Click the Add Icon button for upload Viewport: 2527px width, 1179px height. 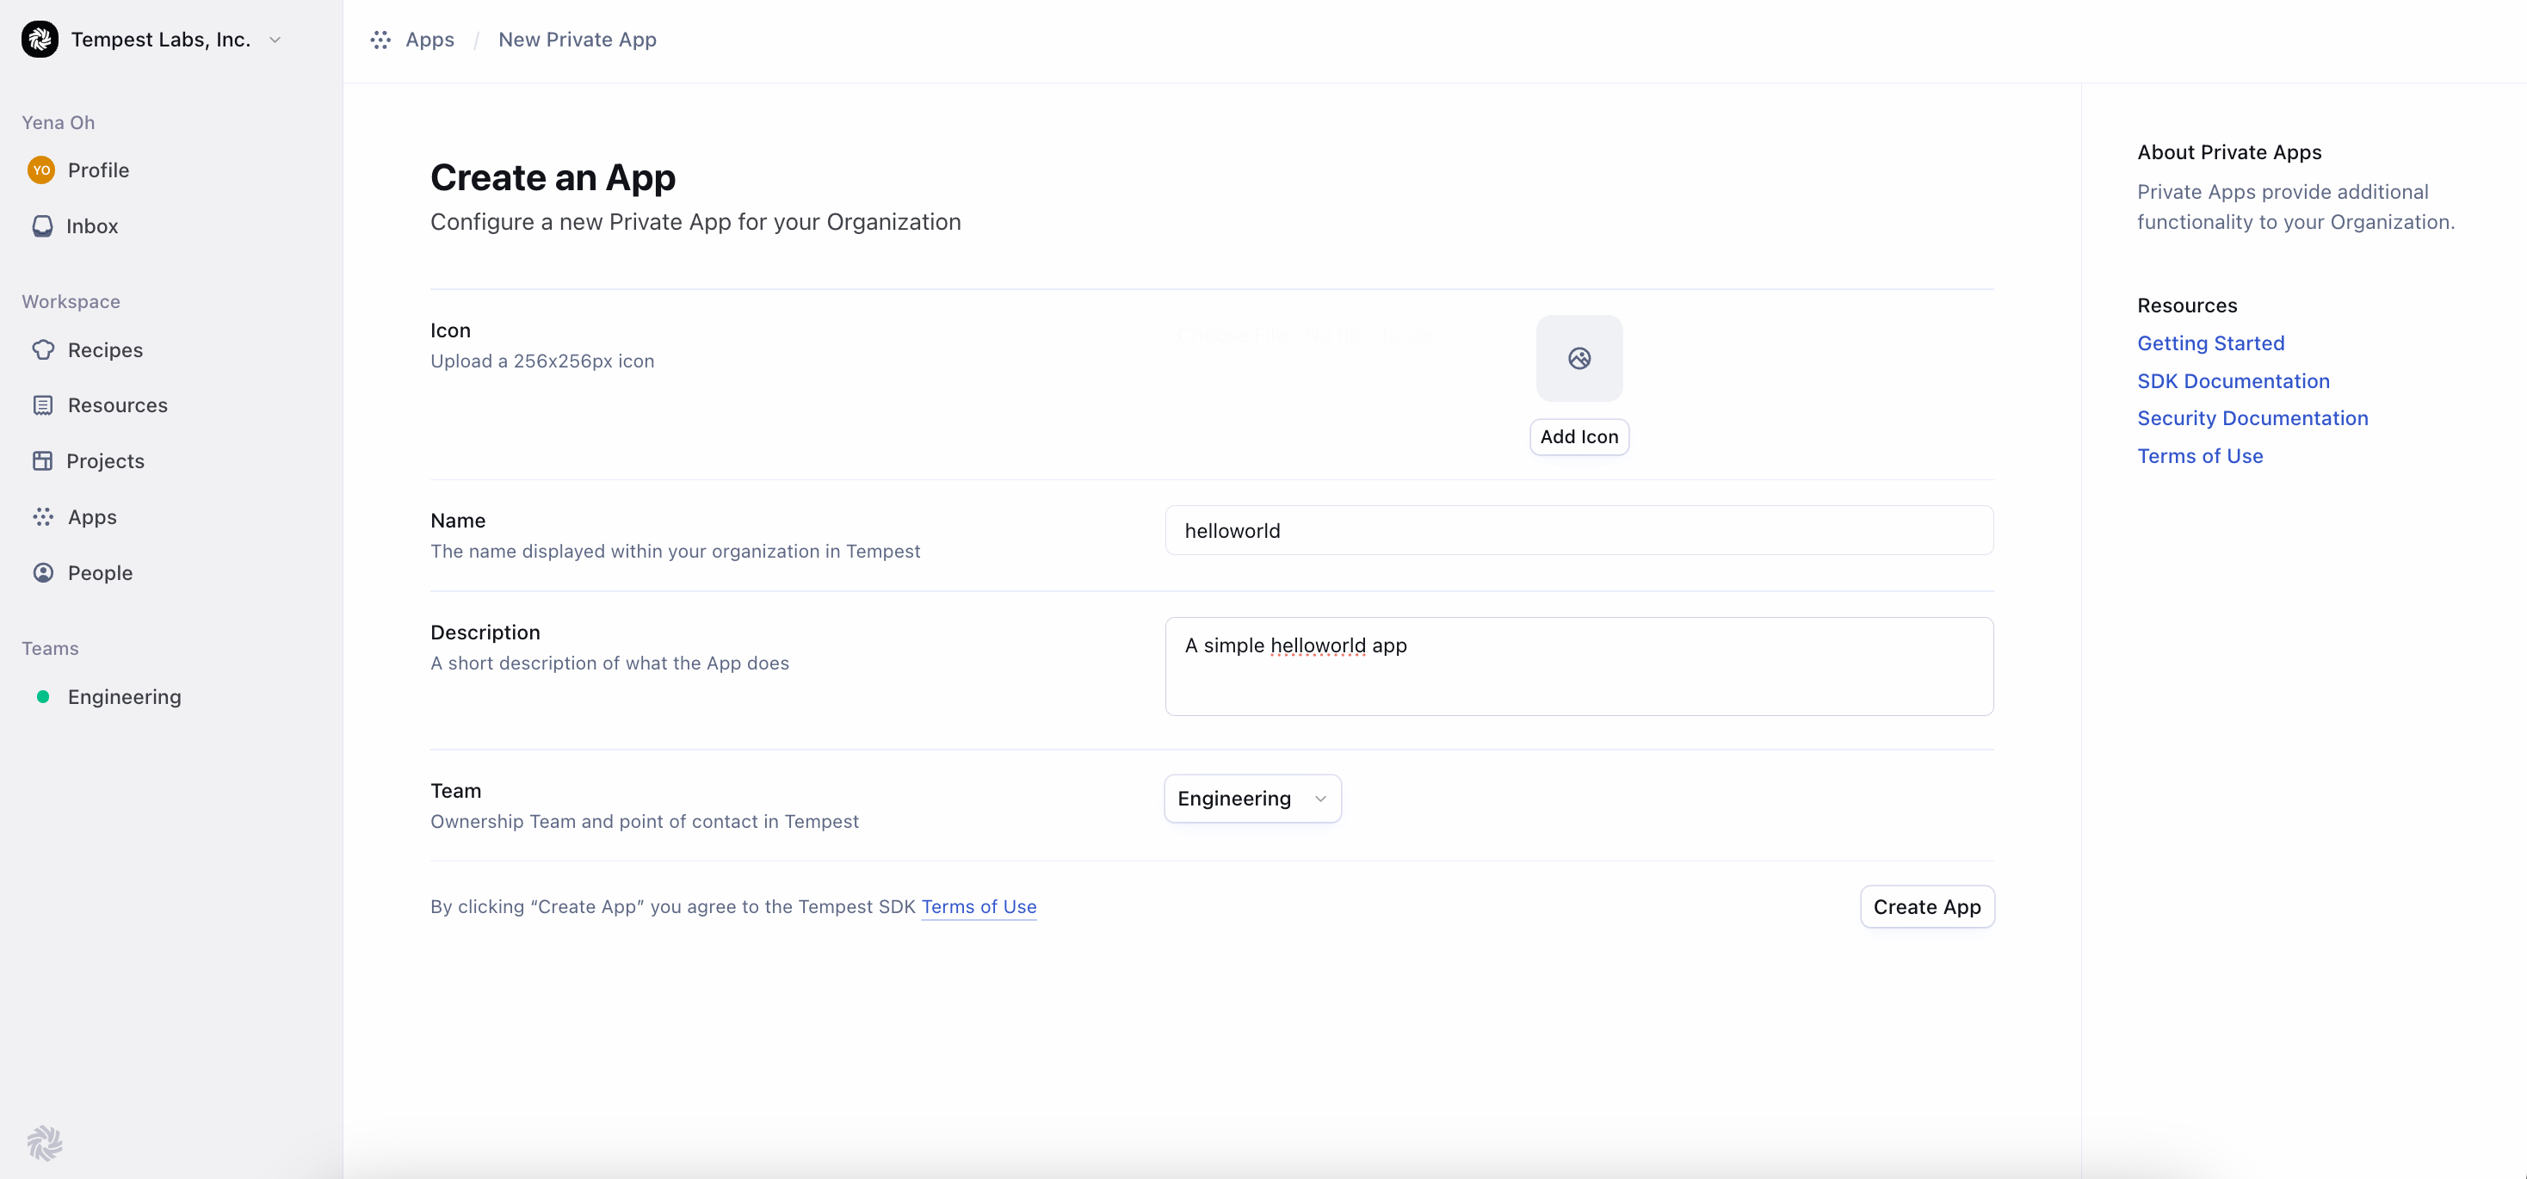(1579, 435)
